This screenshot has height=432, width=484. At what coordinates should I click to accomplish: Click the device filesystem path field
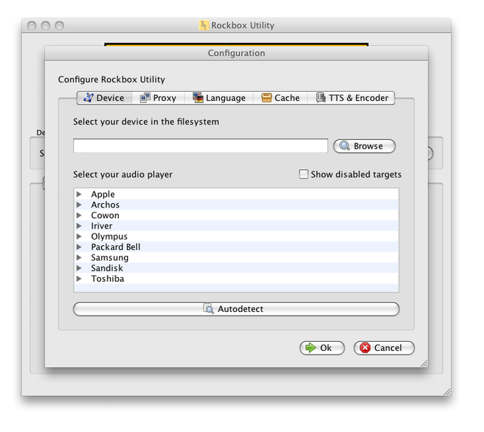[x=200, y=146]
